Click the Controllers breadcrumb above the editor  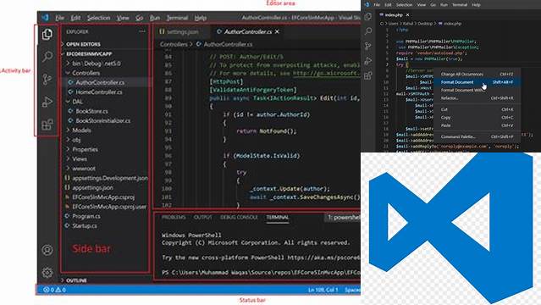tap(174, 45)
